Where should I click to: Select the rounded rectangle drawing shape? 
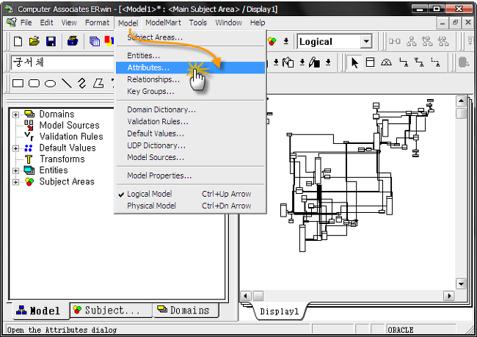34,83
